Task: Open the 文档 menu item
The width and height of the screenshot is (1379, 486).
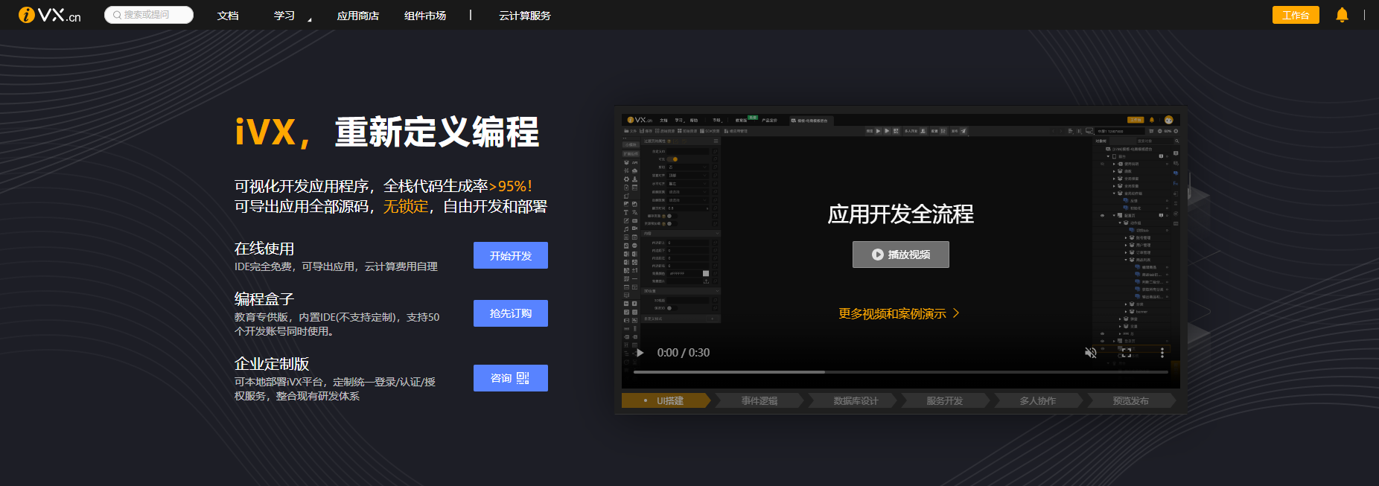Action: pyautogui.click(x=228, y=16)
